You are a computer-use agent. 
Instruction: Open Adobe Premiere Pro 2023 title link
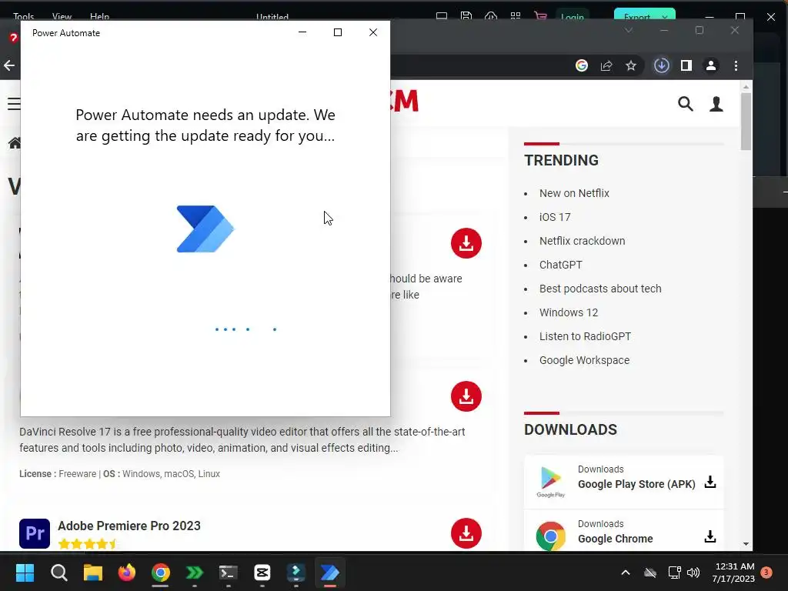(x=129, y=526)
